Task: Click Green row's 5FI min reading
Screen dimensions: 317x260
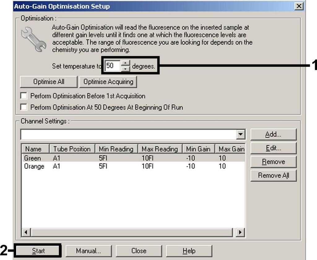Action: (103, 158)
